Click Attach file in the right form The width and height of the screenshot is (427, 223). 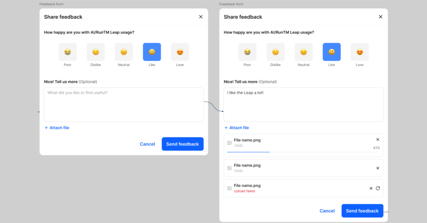pos(237,128)
